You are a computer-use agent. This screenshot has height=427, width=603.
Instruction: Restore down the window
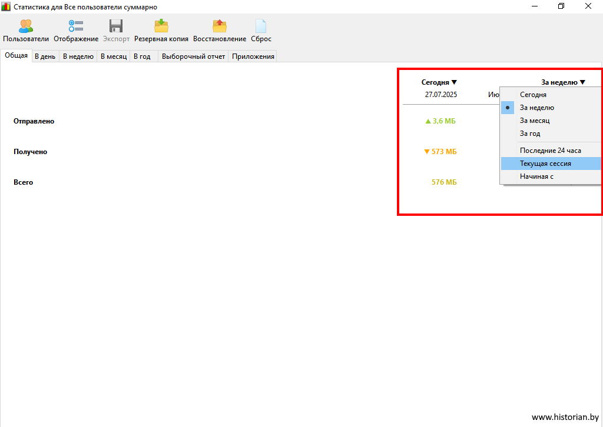(x=561, y=6)
